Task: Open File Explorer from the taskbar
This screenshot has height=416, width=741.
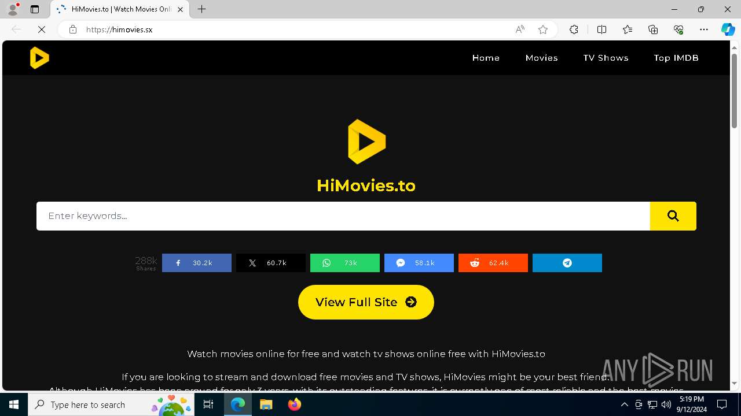Action: point(266,404)
